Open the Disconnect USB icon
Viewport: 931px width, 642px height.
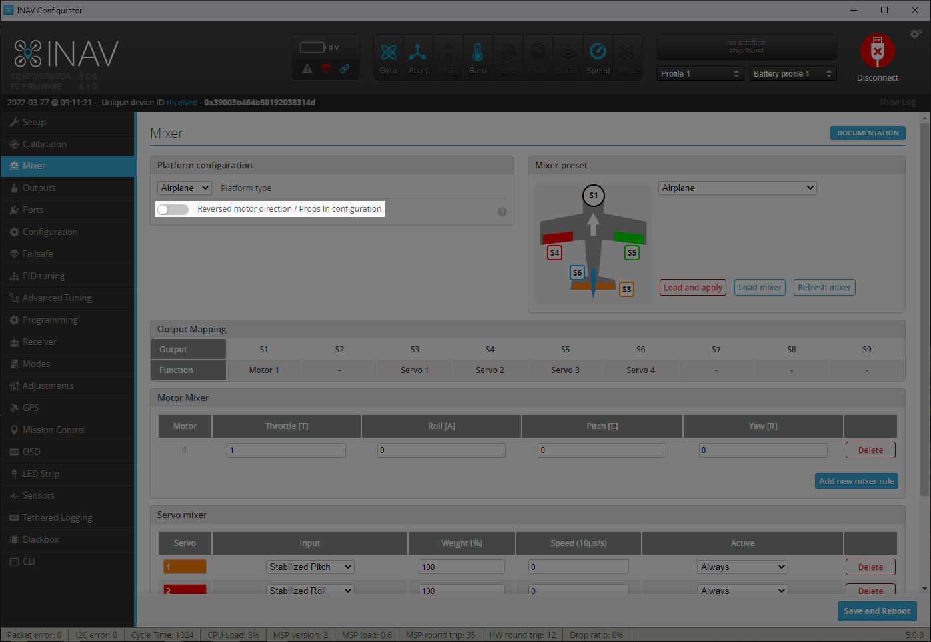[x=877, y=51]
